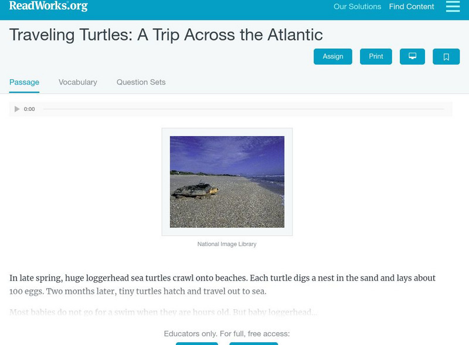Click the Assign button

pyautogui.click(x=333, y=56)
